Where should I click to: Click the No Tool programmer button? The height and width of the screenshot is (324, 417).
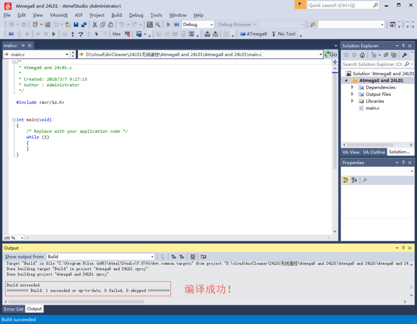[283, 34]
